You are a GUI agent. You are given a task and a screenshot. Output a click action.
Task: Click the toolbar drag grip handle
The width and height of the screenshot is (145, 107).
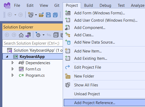coord(4,15)
